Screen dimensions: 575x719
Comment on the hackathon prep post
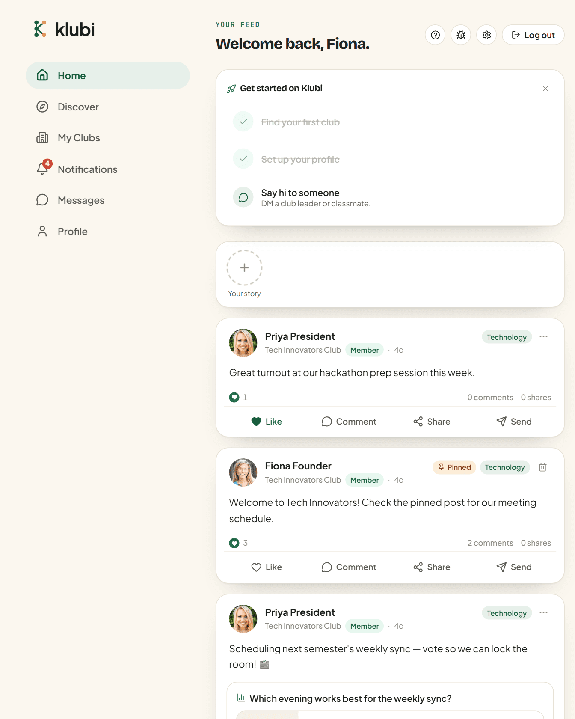click(349, 422)
